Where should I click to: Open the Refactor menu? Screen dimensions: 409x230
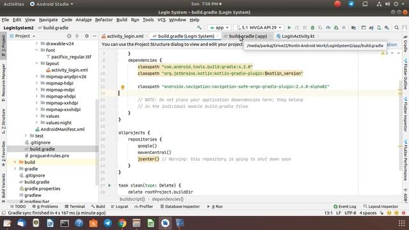(x=104, y=20)
